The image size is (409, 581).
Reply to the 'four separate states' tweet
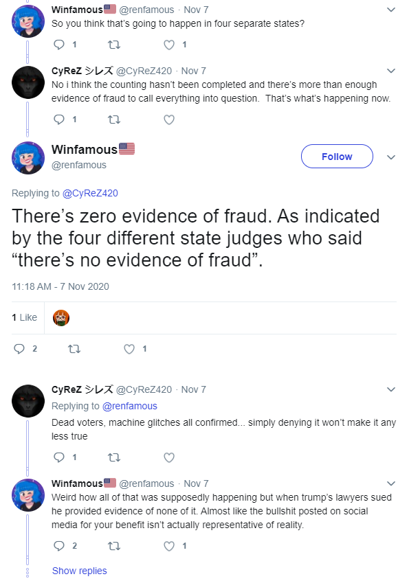(x=59, y=45)
